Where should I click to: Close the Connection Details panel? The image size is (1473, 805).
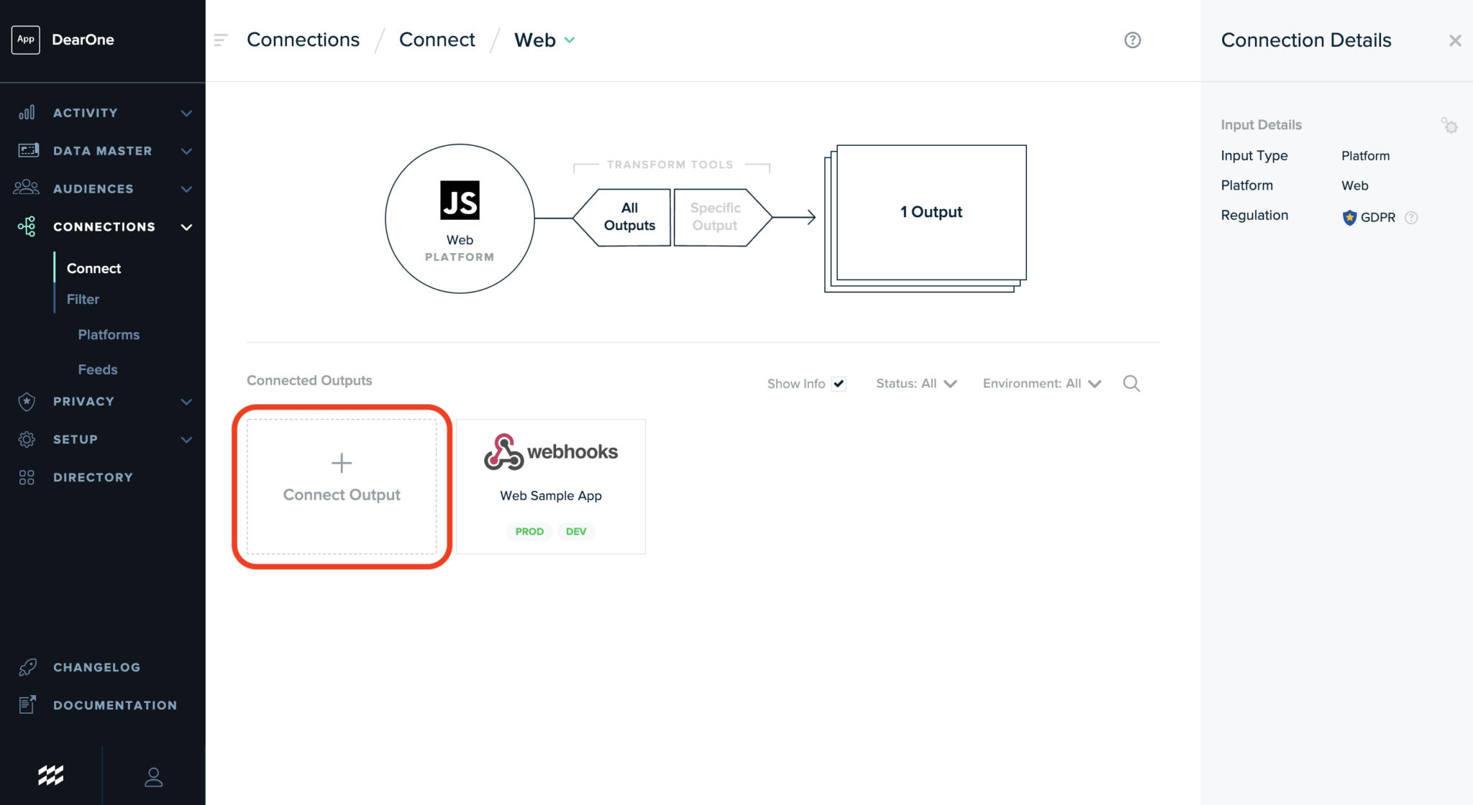tap(1454, 41)
